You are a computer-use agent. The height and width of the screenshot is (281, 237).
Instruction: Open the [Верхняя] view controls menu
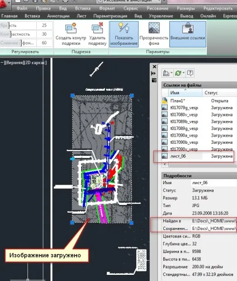[14, 63]
